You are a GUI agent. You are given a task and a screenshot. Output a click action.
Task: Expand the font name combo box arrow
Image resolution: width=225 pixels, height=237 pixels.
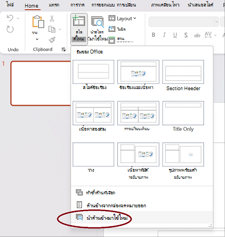(216, 22)
